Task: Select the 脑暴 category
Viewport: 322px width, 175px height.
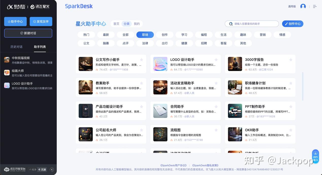Action: click(x=106, y=43)
